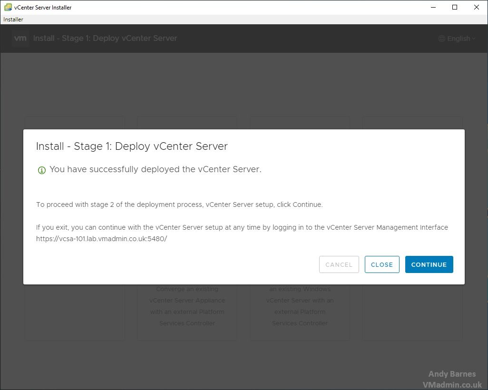Minimize the vCenter Server Installer window
488x390 pixels.
coord(433,7)
